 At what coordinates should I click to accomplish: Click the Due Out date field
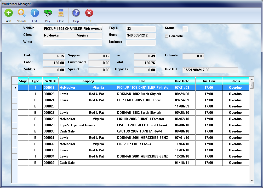[210, 70]
